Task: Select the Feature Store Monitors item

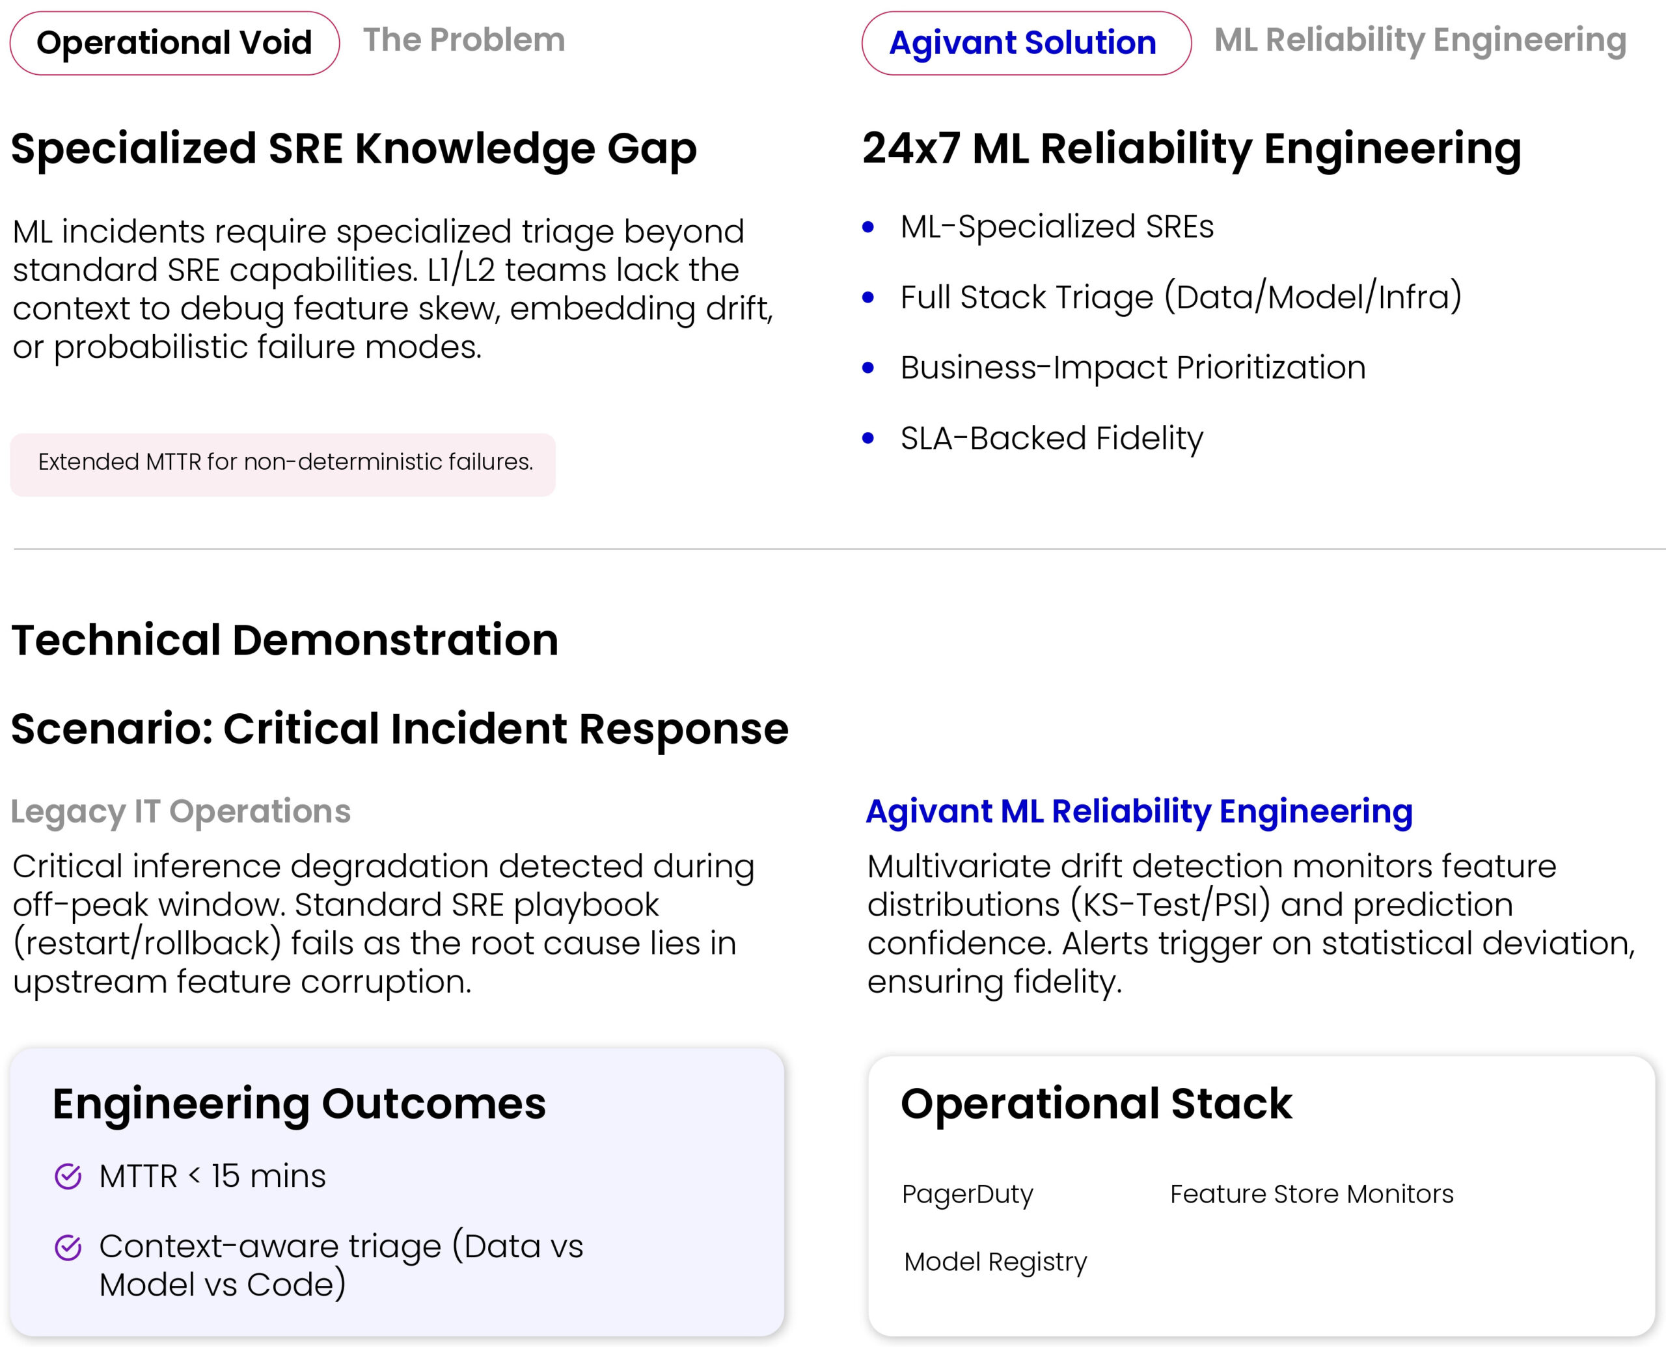Action: [x=1311, y=1194]
